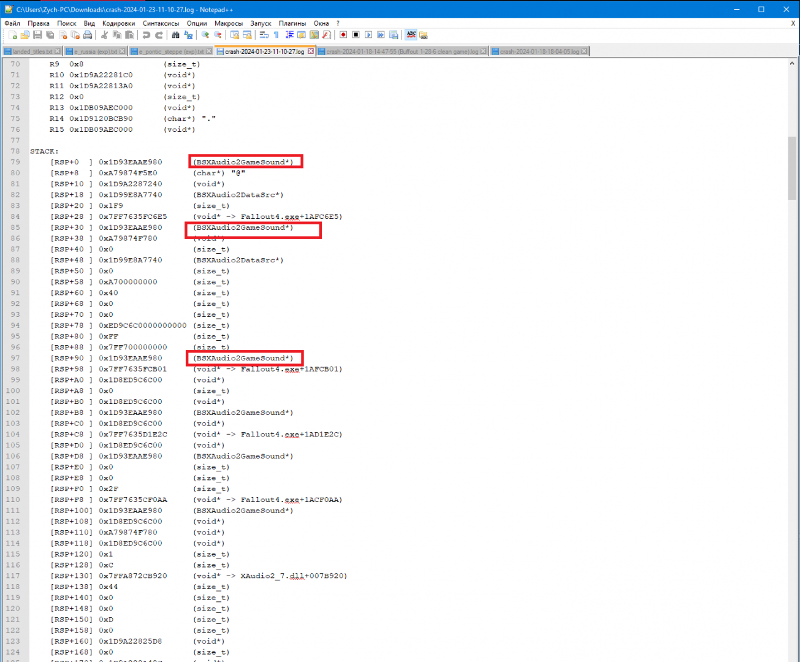Click the Play macro icon

pyautogui.click(x=368, y=35)
